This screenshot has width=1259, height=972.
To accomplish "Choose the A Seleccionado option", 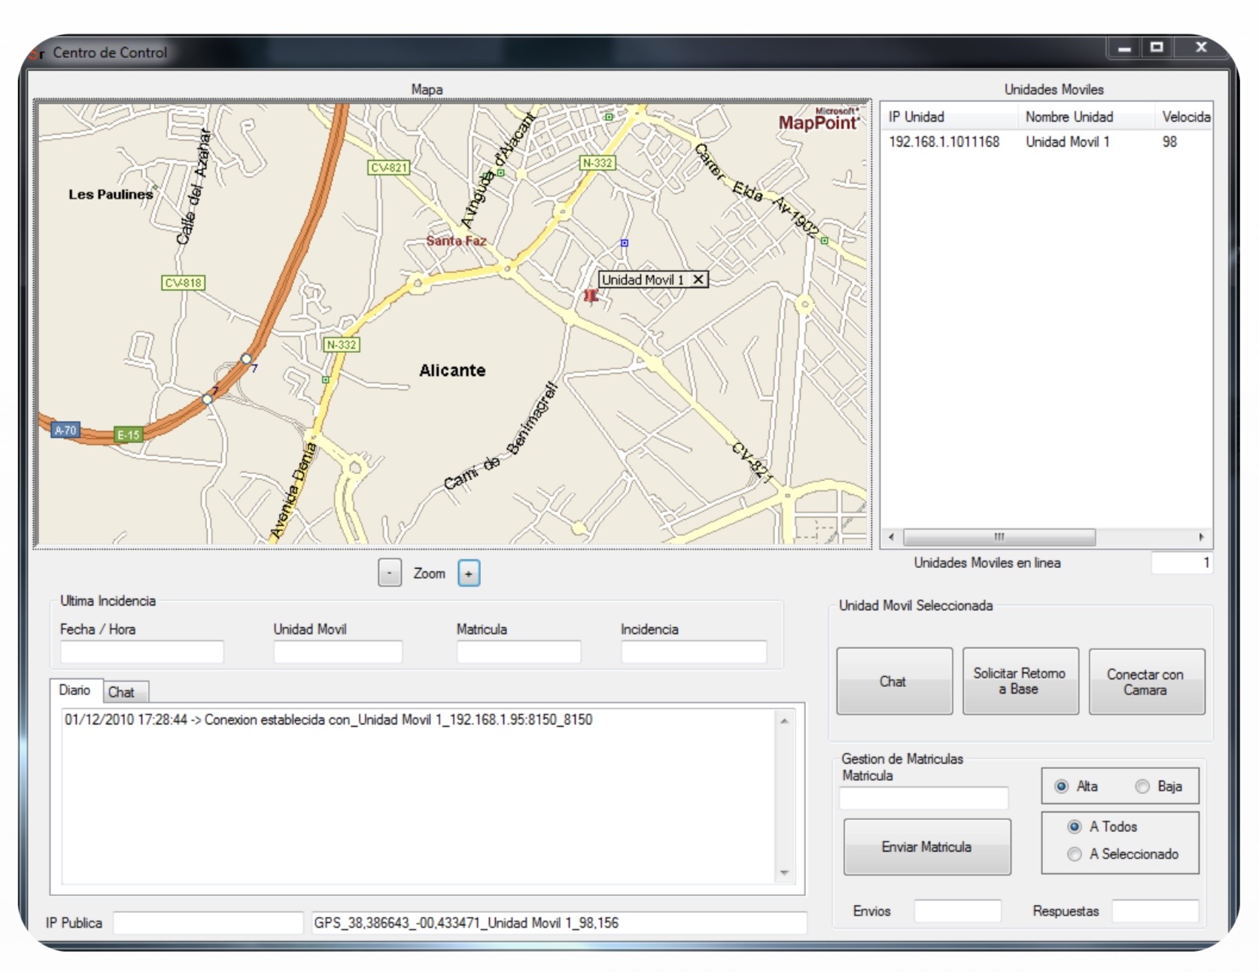I will [x=1075, y=854].
